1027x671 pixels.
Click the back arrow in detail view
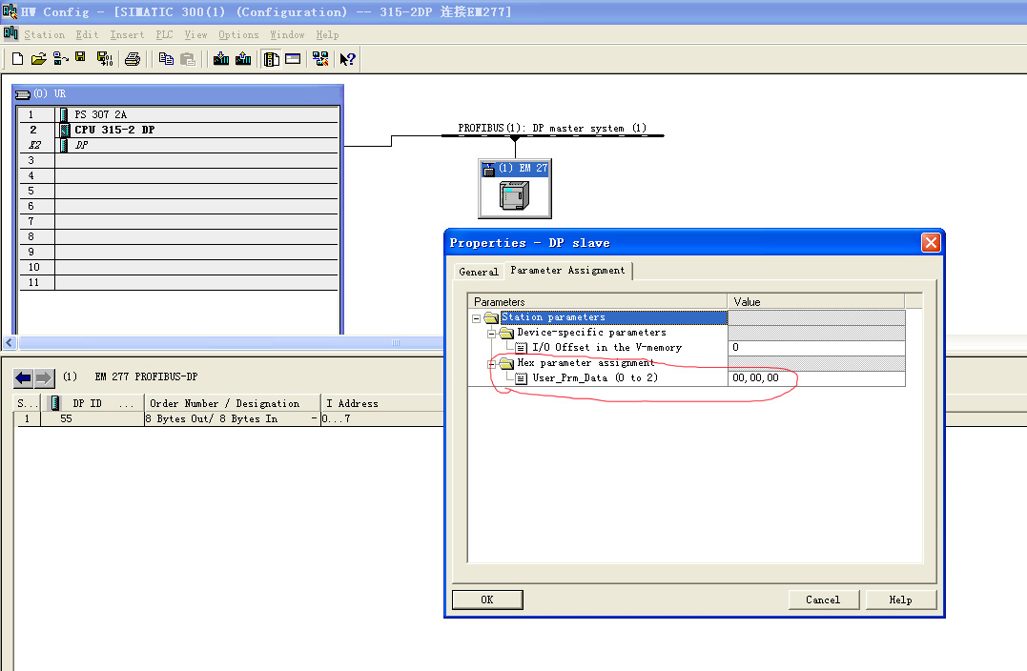click(x=24, y=377)
